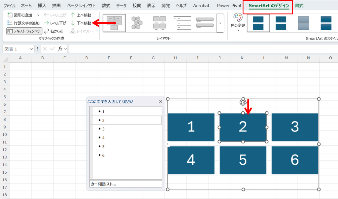Expand the layouts gallery more arrow
Image resolution: width=338 pixels, height=199 pixels.
pyautogui.click(x=220, y=23)
